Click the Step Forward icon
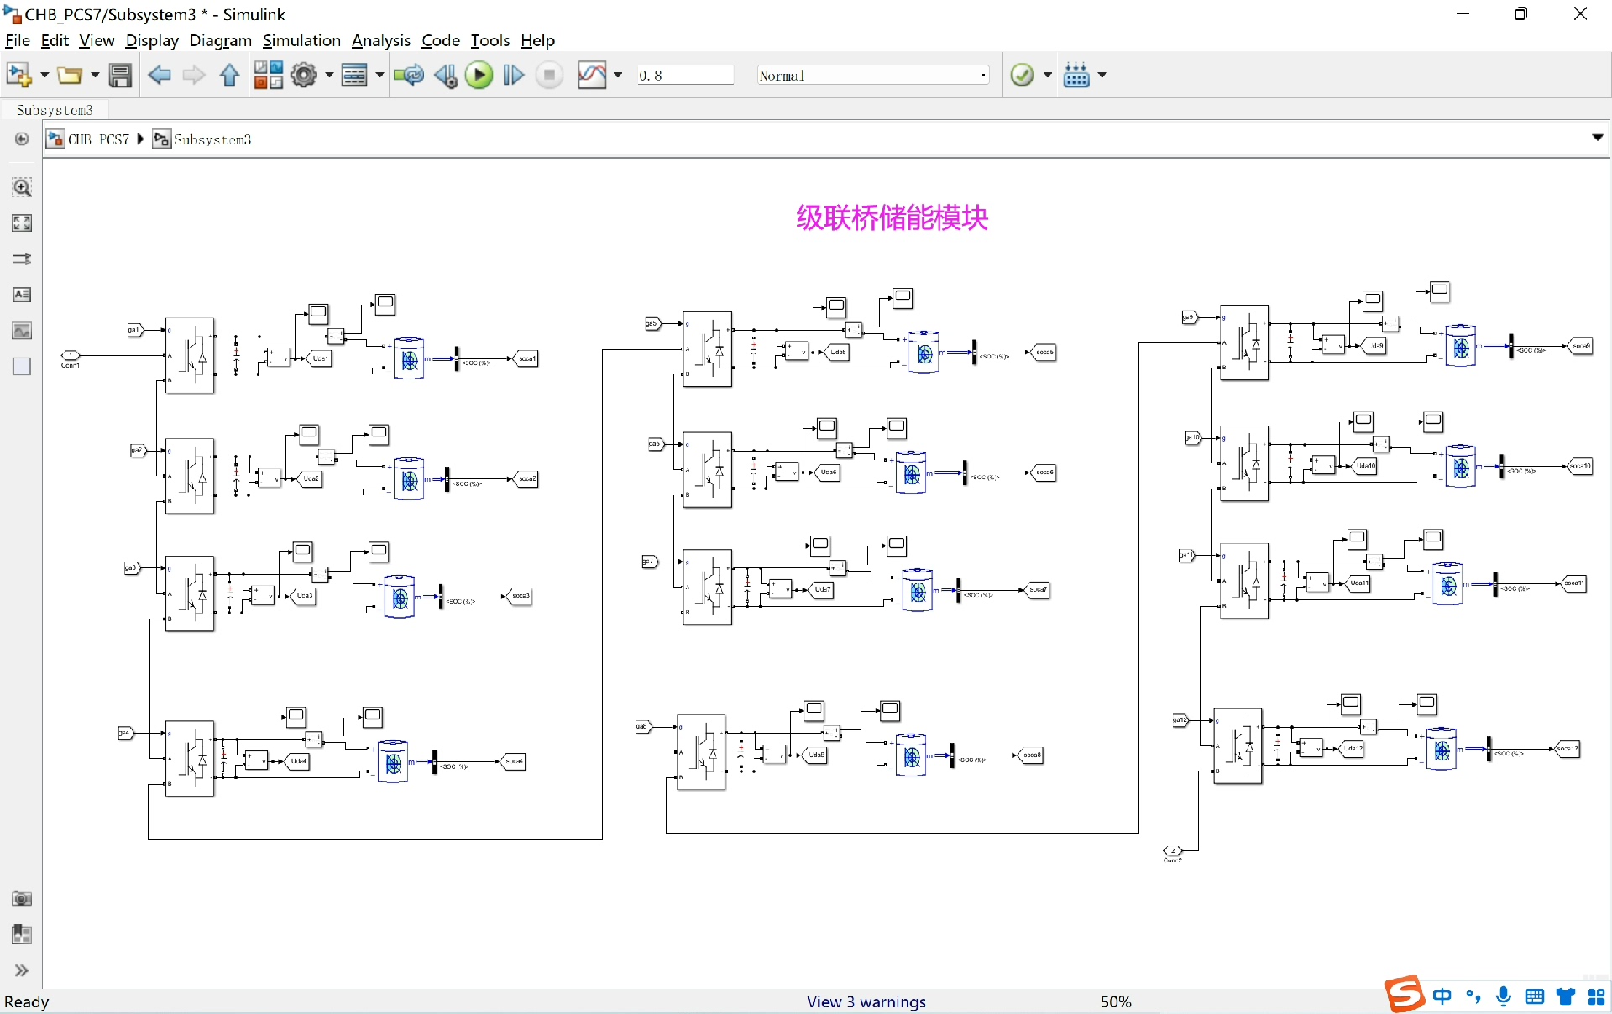Screen dimensions: 1612x1014 pyautogui.click(x=513, y=76)
